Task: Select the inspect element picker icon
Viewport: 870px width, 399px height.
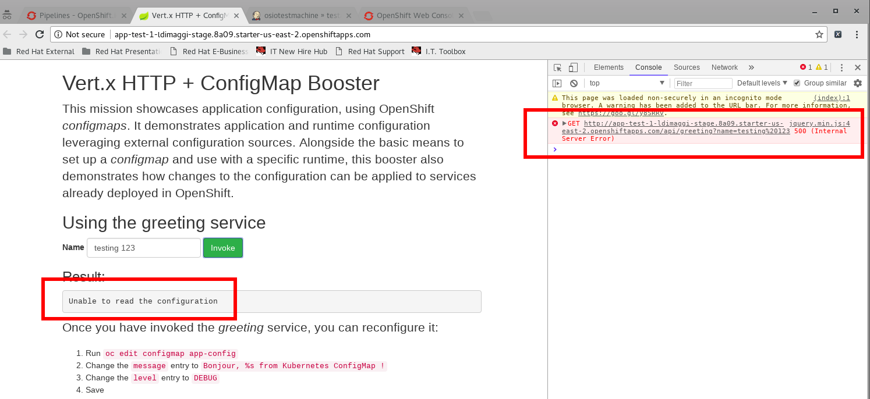Action: point(557,67)
